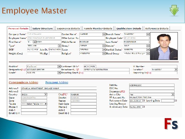
Task: Click the First Name field
Action: click(x=49, y=42)
